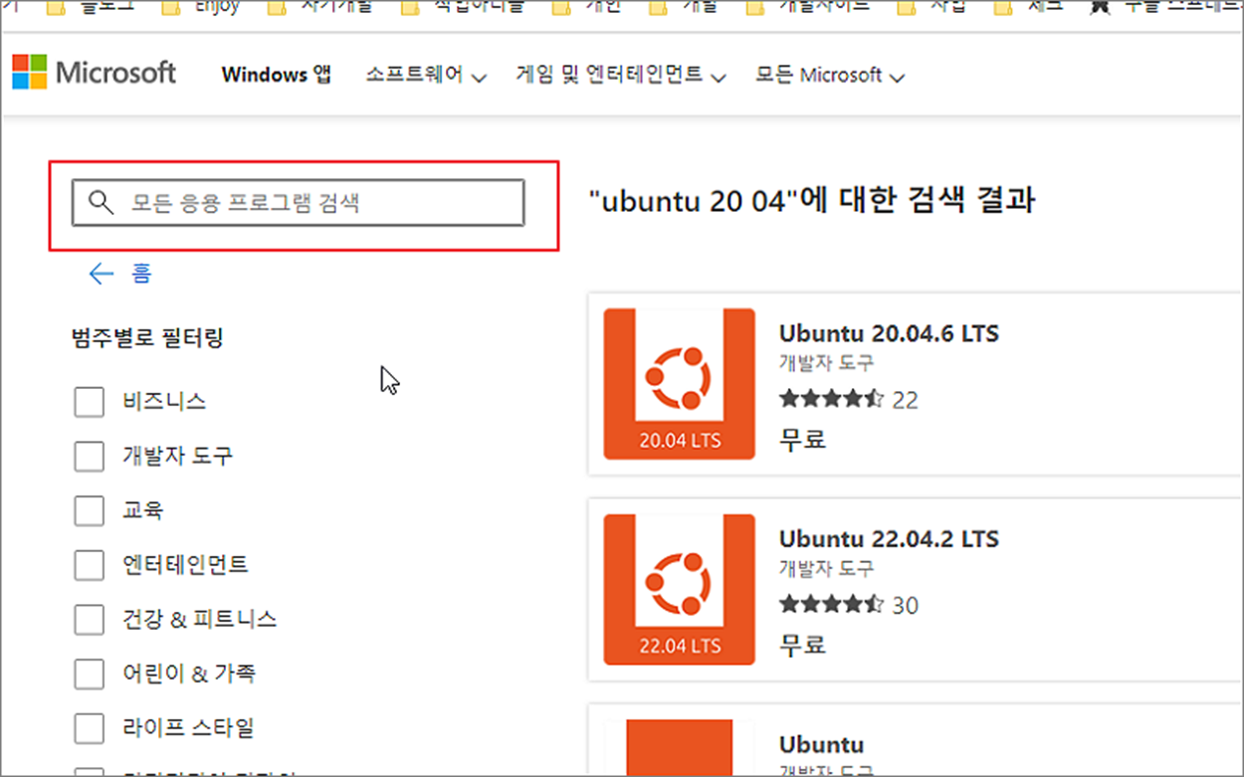This screenshot has width=1244, height=777.
Task: Click 개발자 도구 label under Ubuntu 22.04.2
Action: (827, 568)
